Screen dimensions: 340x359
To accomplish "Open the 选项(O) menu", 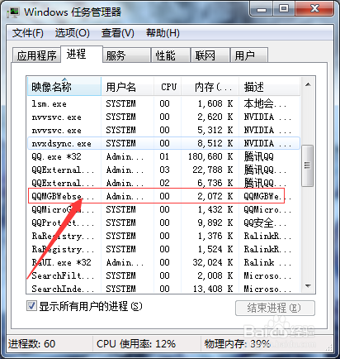I will point(72,33).
